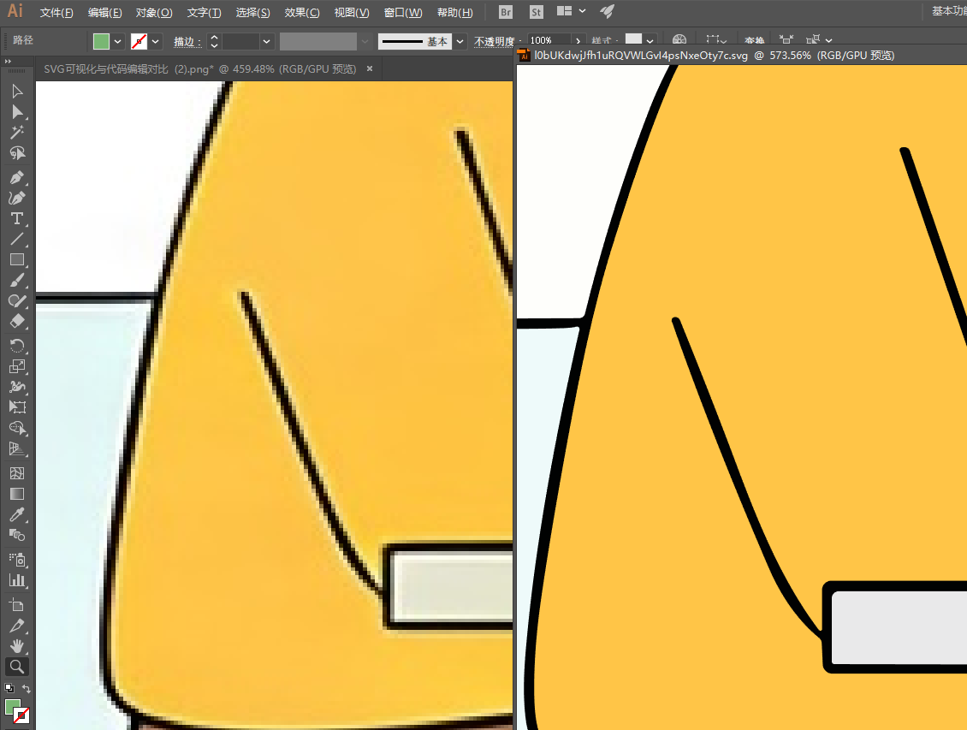Select the Mesh tool
967x730 pixels.
(x=17, y=473)
